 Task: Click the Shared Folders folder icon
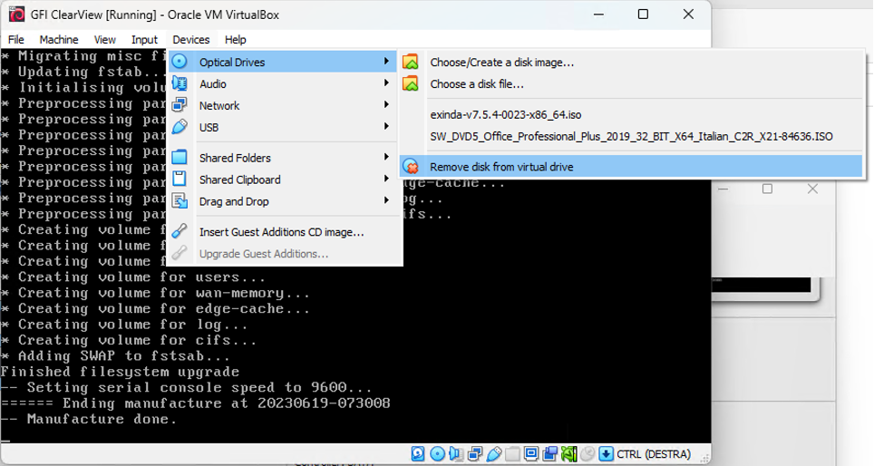click(180, 157)
